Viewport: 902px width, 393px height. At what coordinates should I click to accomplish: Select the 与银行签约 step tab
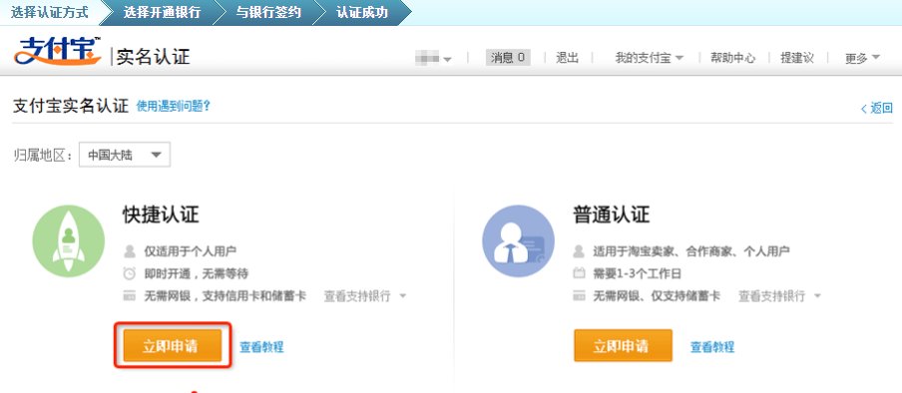point(268,12)
